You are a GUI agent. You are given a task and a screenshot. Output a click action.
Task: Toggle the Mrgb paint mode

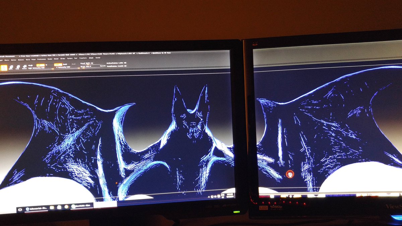tap(30, 65)
